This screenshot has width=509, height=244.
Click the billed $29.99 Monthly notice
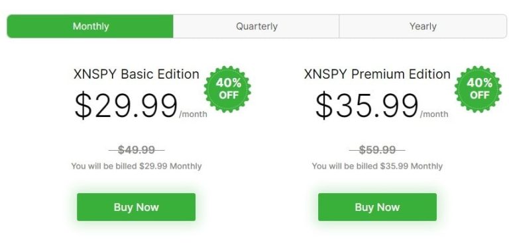click(137, 166)
